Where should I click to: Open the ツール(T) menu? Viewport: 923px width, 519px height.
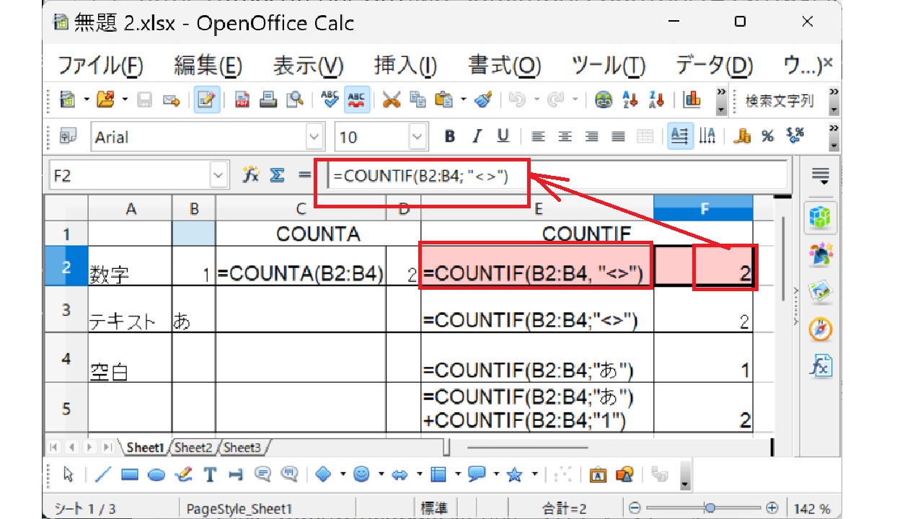click(x=608, y=66)
